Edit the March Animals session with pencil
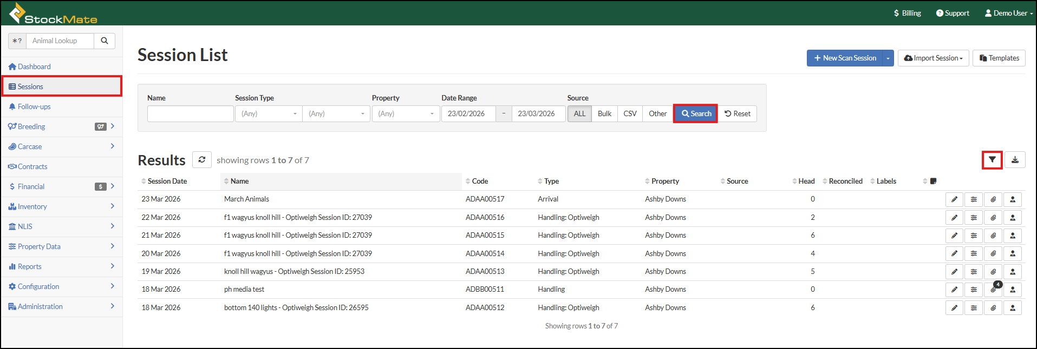 (954, 199)
